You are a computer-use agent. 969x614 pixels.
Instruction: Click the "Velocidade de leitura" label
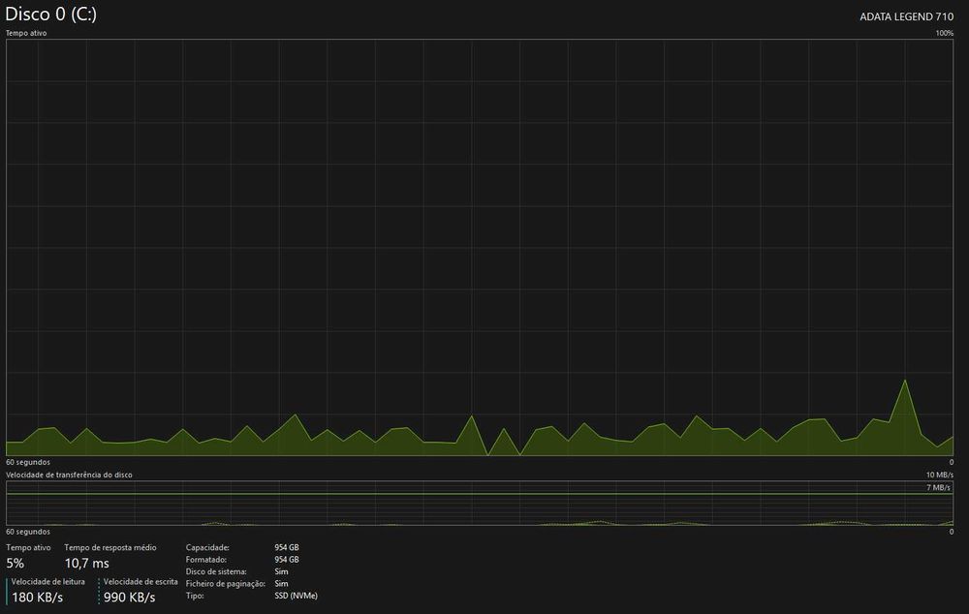(x=48, y=581)
